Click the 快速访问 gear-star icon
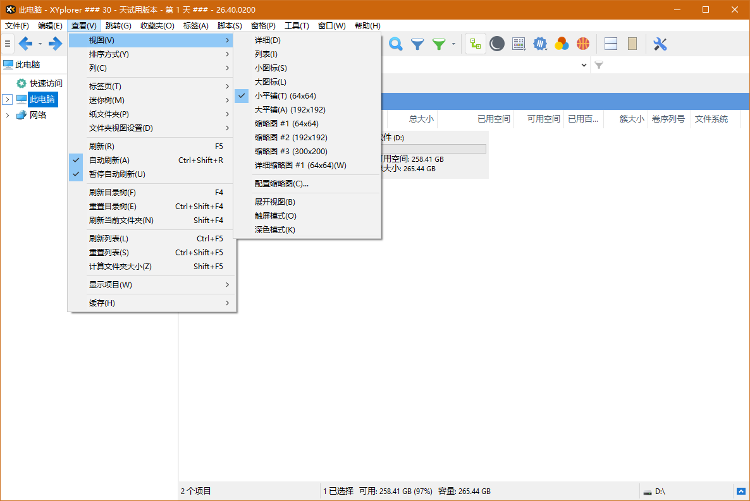The width and height of the screenshot is (750, 501). 21,83
